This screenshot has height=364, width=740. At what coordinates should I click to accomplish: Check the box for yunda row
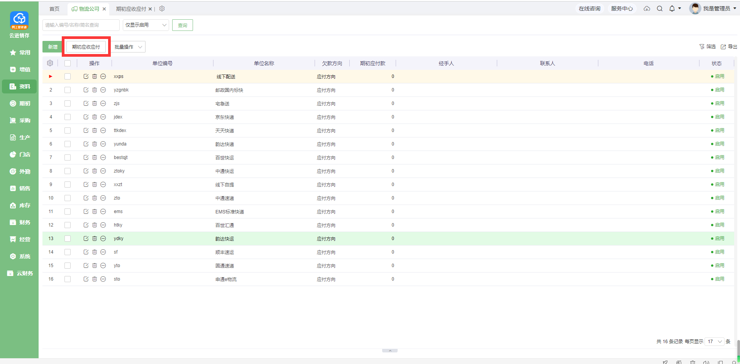point(68,144)
